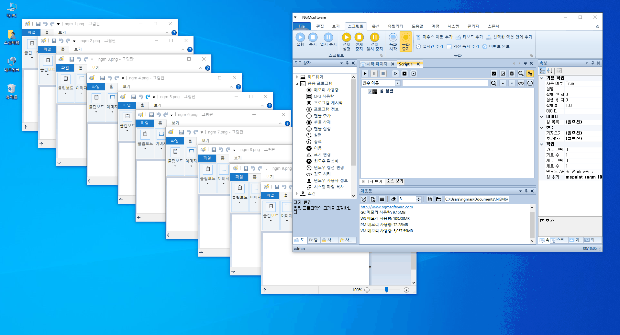Click the categorized view icon in 속성 panel
620x335 pixels.
542,71
